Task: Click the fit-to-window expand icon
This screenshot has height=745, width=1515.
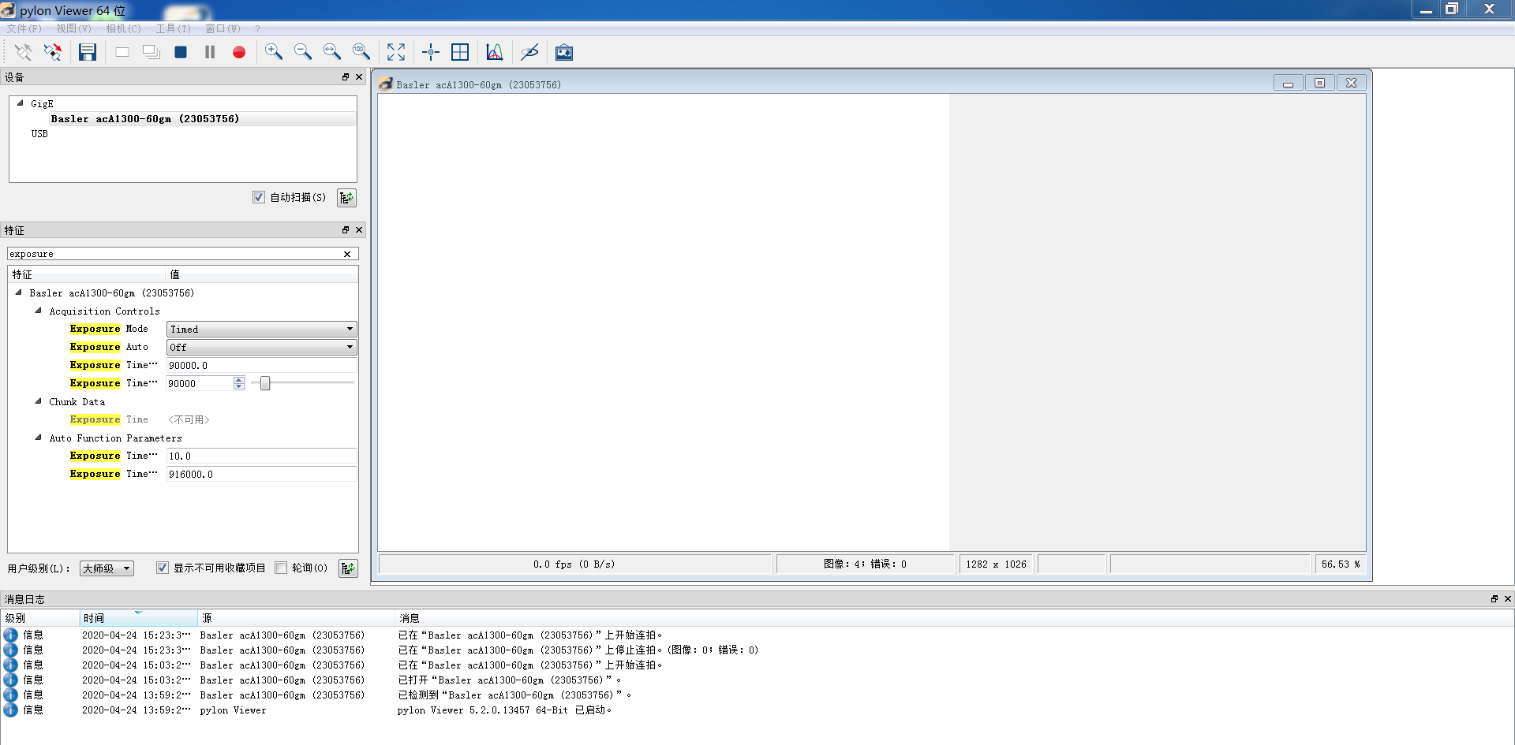Action: (396, 52)
